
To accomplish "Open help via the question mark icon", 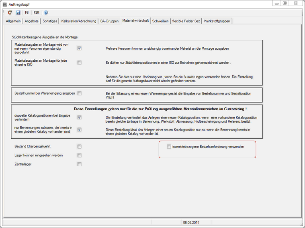I will click(46, 13).
